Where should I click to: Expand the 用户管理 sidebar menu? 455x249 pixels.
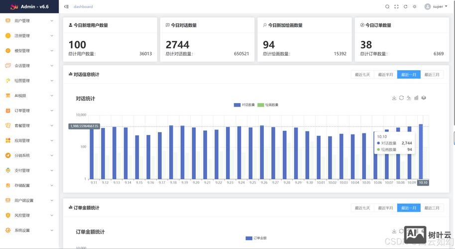pyautogui.click(x=29, y=21)
